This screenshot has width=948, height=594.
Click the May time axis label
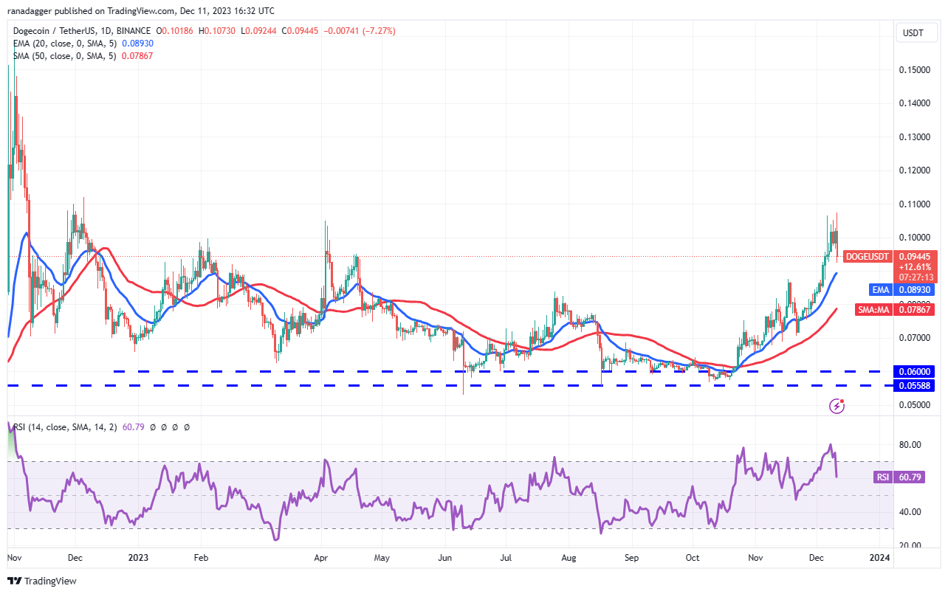click(x=382, y=559)
